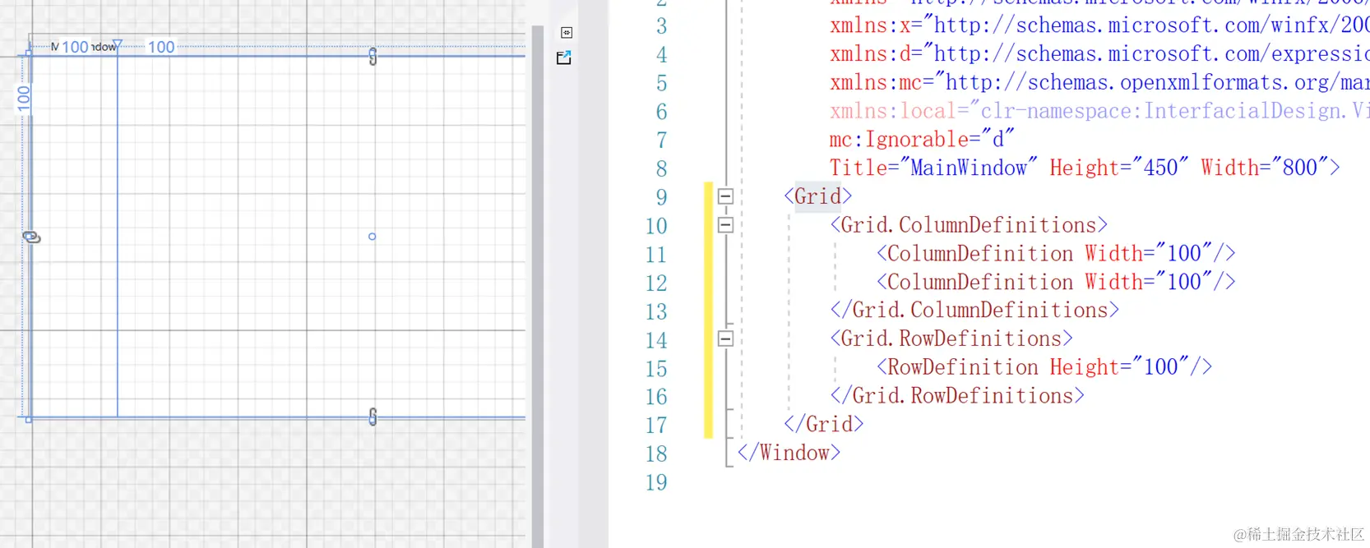
Task: Click the bottom-left resize handle of grid
Action: 29,419
